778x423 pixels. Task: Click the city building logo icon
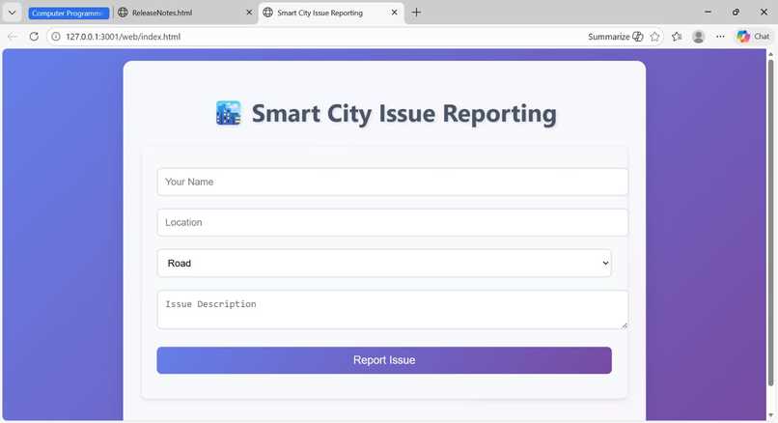coord(228,113)
